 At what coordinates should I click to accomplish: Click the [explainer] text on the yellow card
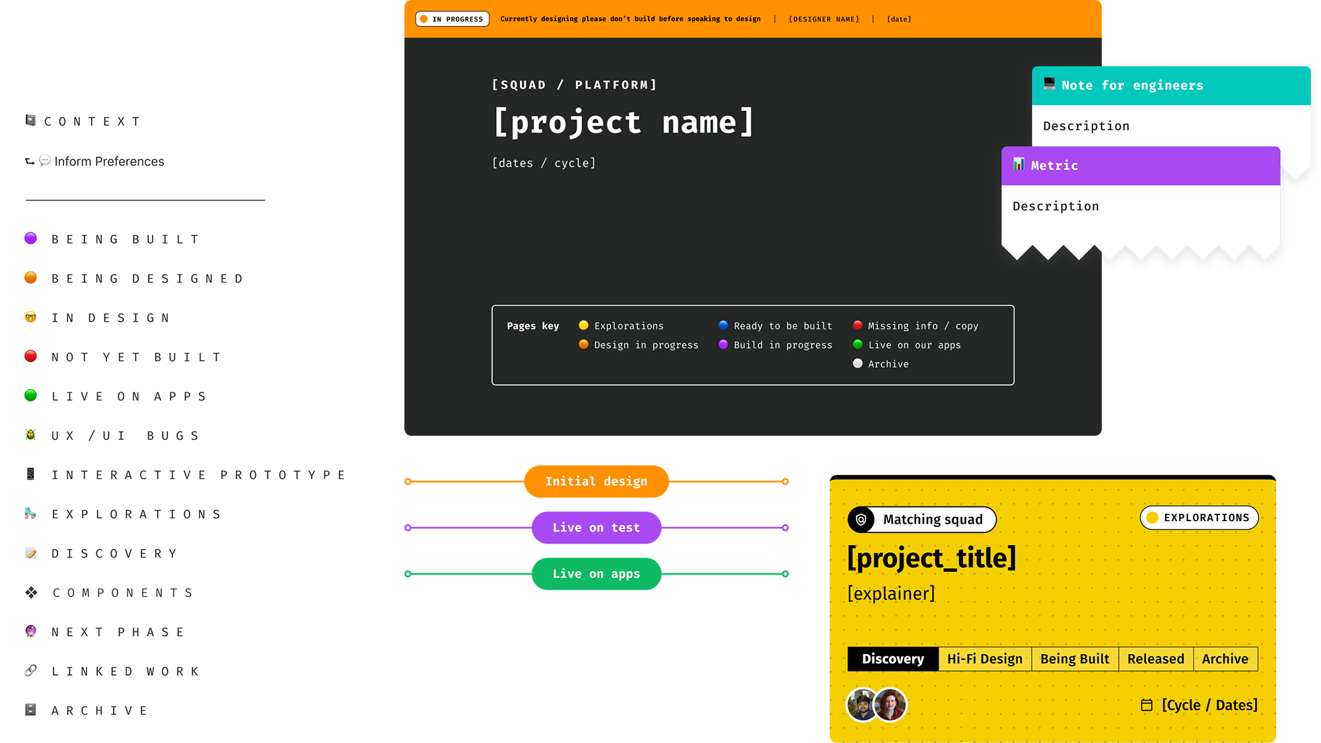[891, 594]
